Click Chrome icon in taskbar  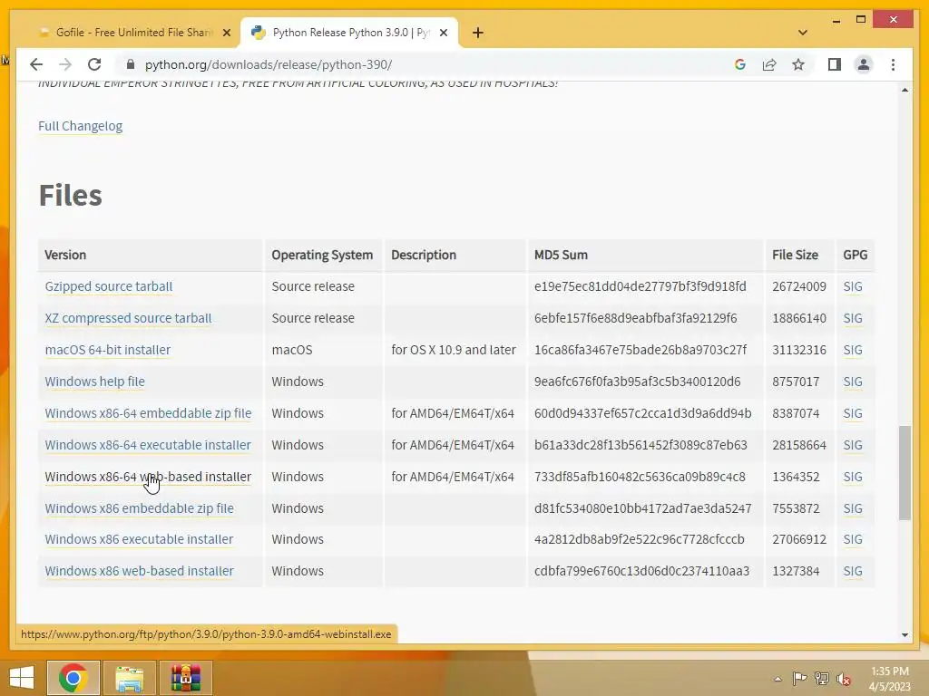pyautogui.click(x=73, y=678)
